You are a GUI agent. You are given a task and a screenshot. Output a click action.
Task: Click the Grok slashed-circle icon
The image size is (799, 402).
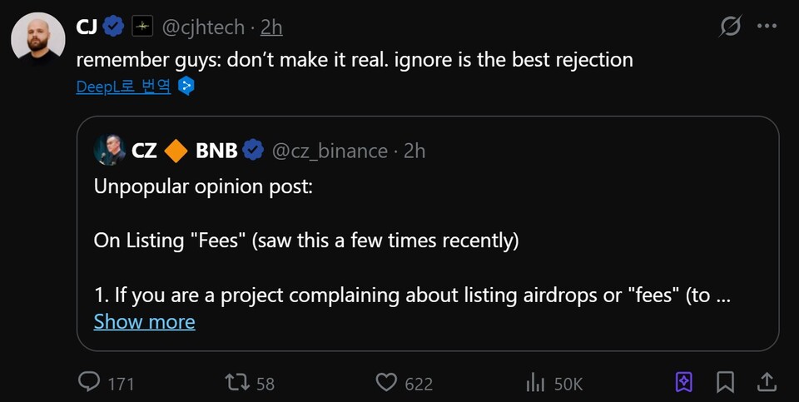pyautogui.click(x=730, y=27)
